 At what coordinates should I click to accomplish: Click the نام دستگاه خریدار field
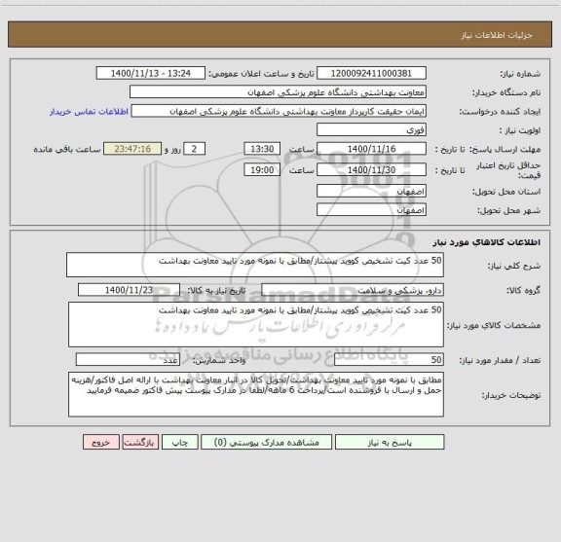coord(278,92)
